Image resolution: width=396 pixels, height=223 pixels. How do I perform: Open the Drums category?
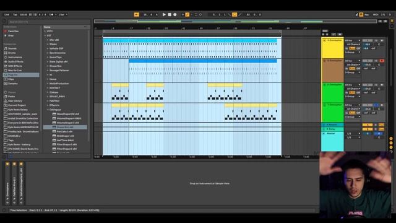(12, 53)
